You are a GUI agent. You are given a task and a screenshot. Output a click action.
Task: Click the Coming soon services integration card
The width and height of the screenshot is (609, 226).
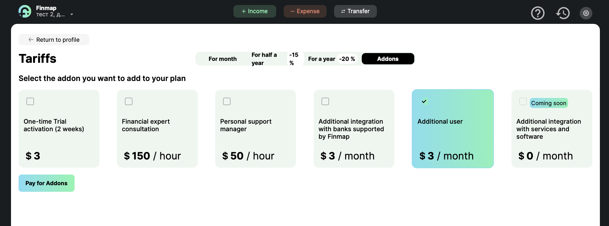click(551, 129)
